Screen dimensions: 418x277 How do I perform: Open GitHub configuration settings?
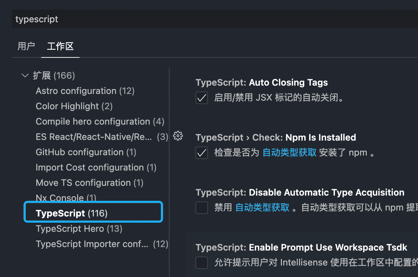[86, 152]
